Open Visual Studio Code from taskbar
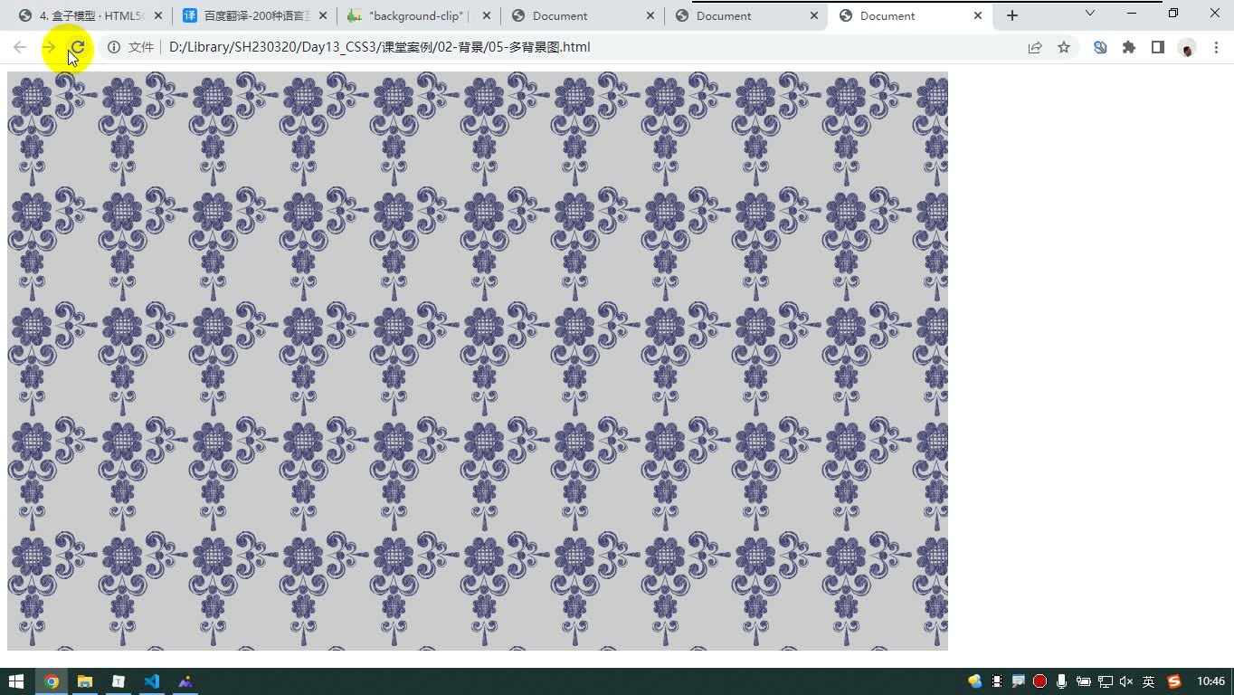 (x=152, y=681)
